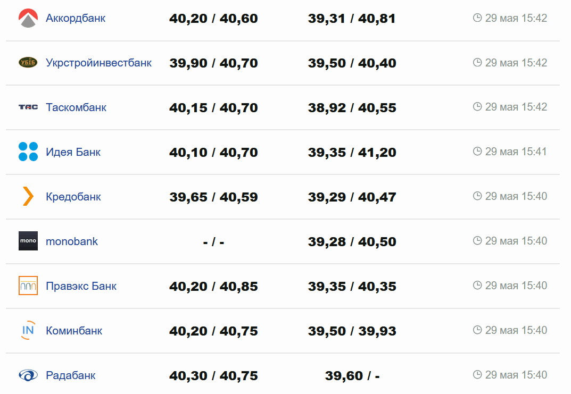Click the Правэкс Банк orange logo
Viewport: 571px width, 394px height.
pyautogui.click(x=28, y=286)
